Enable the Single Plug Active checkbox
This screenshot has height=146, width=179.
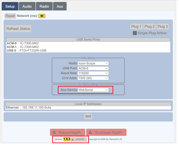tap(135, 33)
